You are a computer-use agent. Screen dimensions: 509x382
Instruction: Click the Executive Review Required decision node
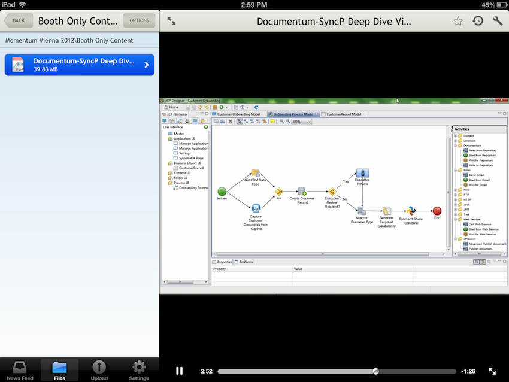tap(332, 192)
